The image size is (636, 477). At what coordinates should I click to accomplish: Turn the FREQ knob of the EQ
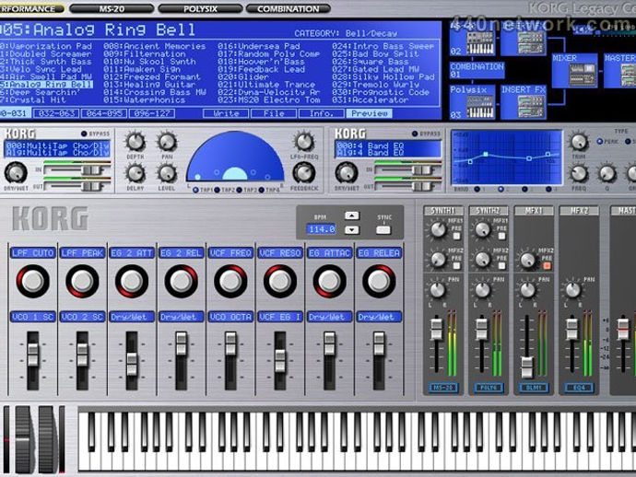579,173
